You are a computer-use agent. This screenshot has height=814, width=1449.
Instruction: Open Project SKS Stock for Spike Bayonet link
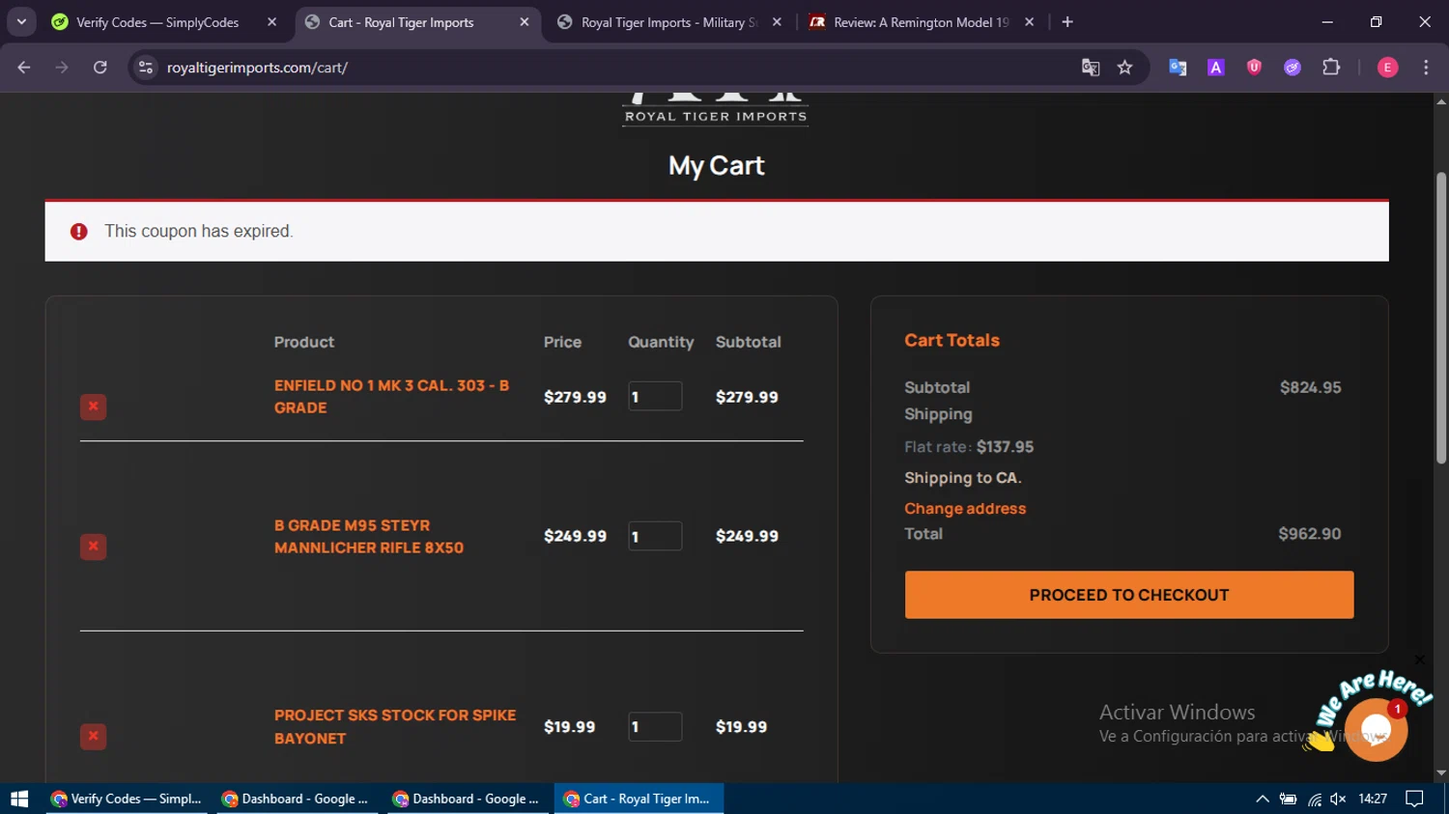click(395, 727)
